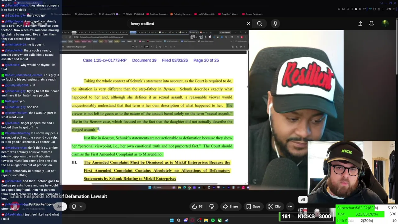The width and height of the screenshot is (398, 224).
Task: Select the 'All' filter chip
Action: (x=303, y=200)
